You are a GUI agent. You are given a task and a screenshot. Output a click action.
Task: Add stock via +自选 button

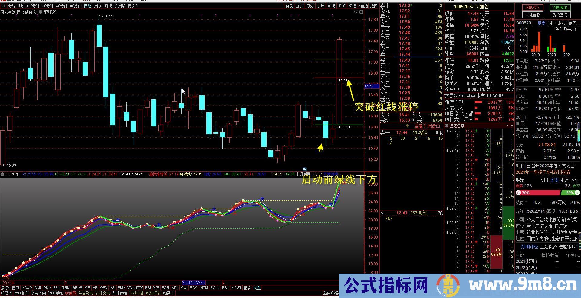coord(363,6)
